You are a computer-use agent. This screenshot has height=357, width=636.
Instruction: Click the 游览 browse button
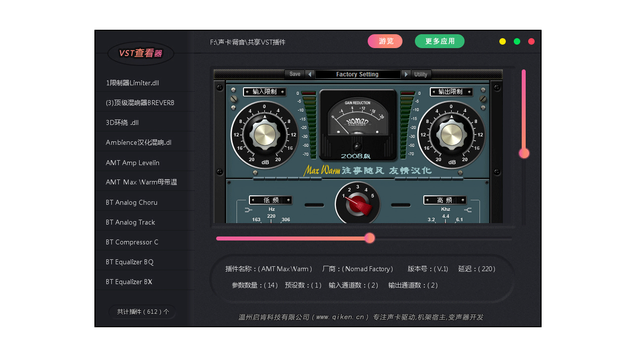[x=385, y=41]
